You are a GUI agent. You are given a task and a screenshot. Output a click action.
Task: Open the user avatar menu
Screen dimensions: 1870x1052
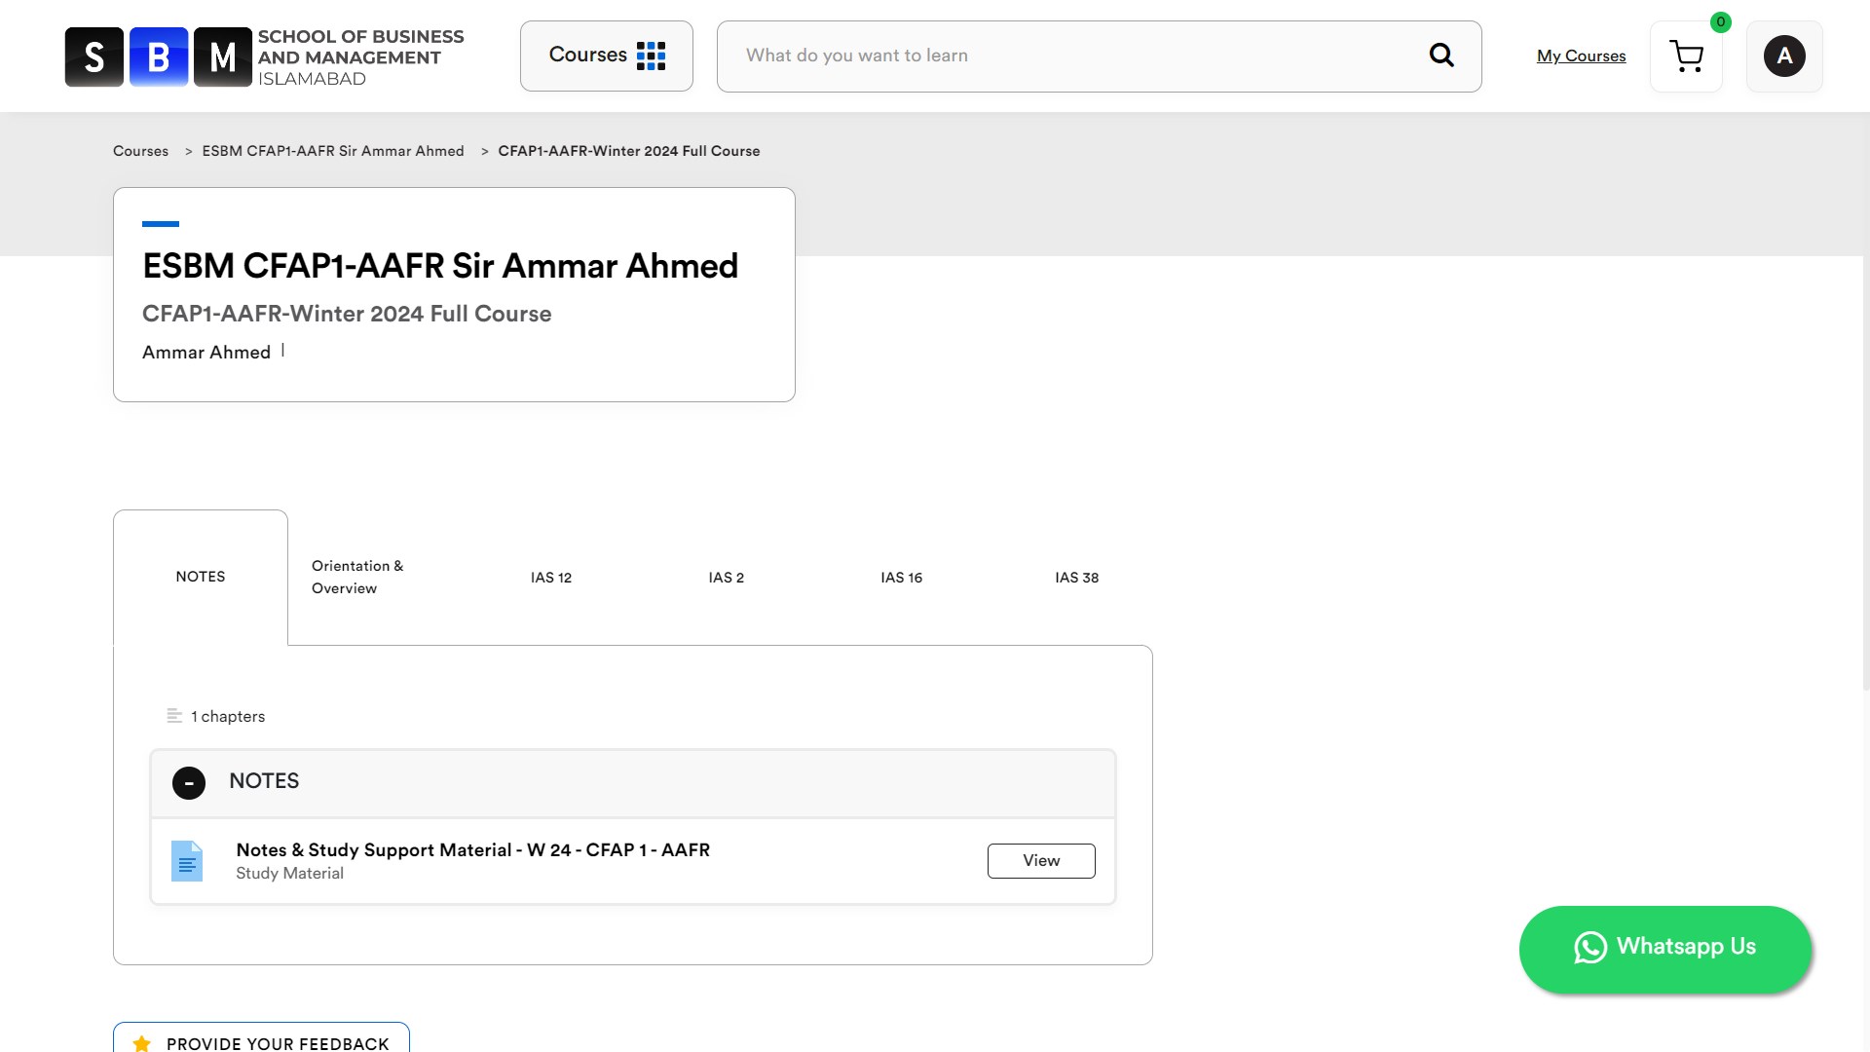pos(1783,56)
